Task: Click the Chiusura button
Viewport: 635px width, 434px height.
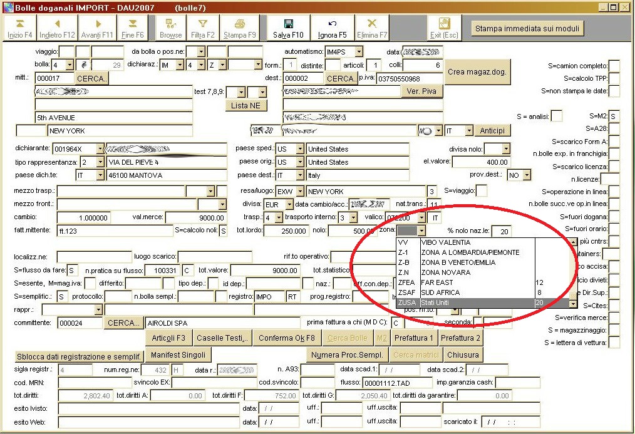Action: pyautogui.click(x=463, y=354)
